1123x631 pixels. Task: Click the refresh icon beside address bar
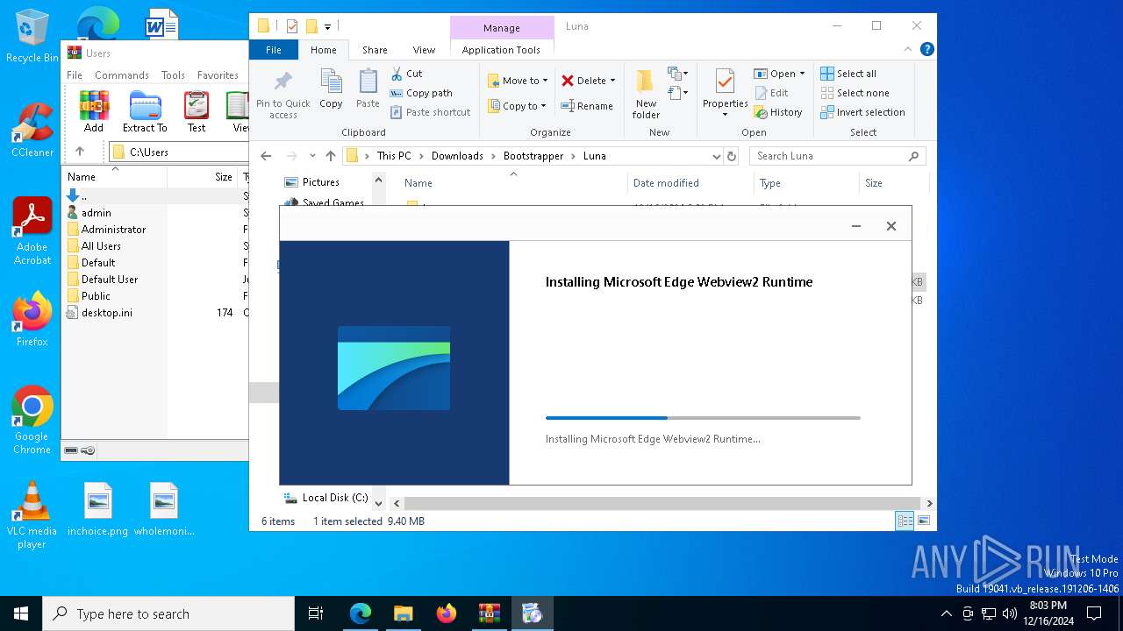(732, 156)
